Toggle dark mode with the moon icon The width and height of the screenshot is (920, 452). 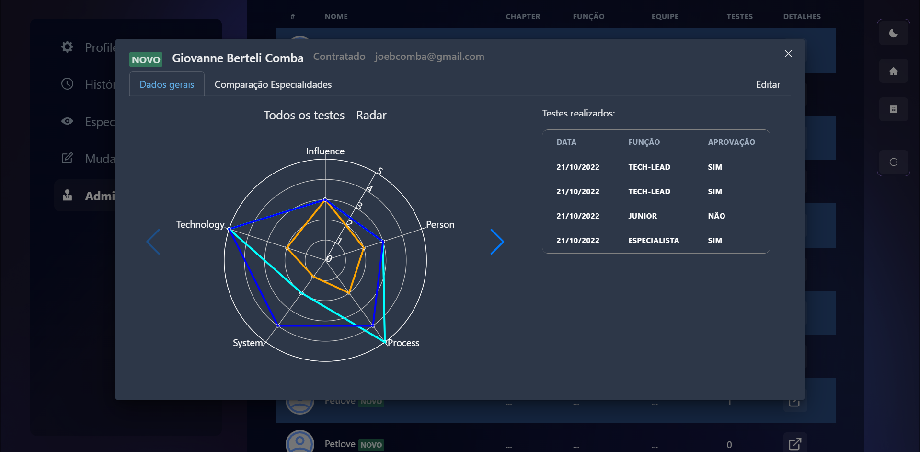pos(893,33)
